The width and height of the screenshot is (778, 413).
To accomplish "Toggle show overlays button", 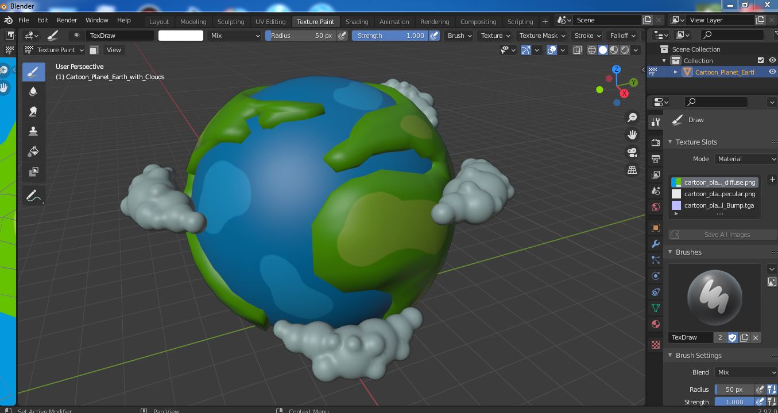I will (552, 50).
